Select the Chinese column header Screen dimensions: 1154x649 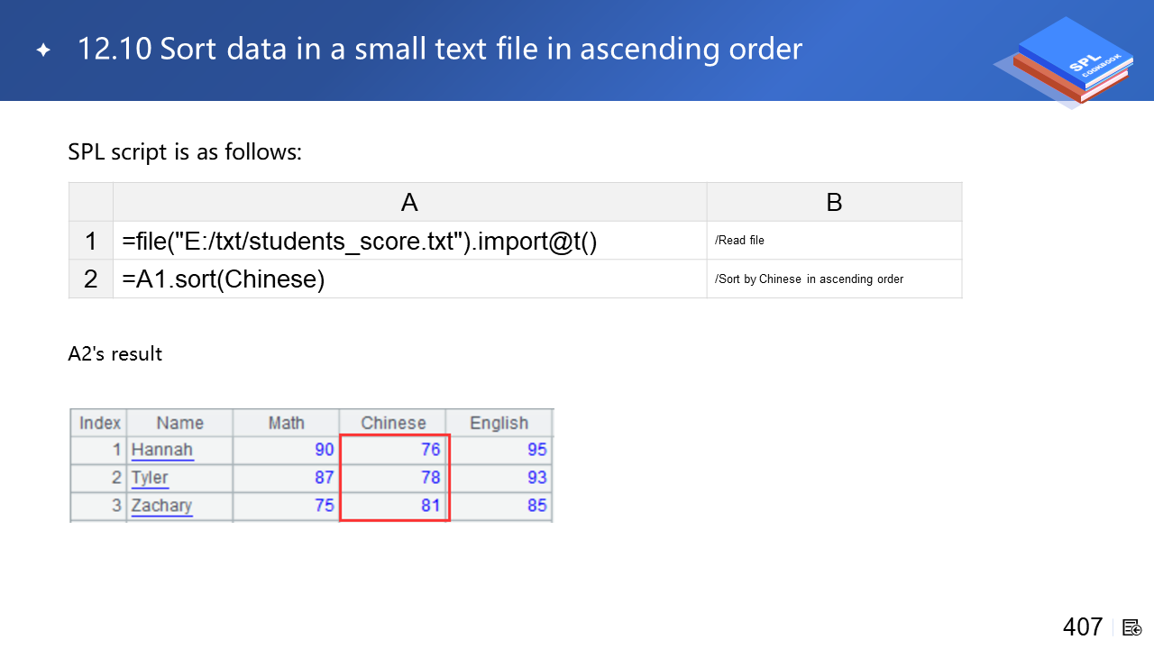coord(393,423)
